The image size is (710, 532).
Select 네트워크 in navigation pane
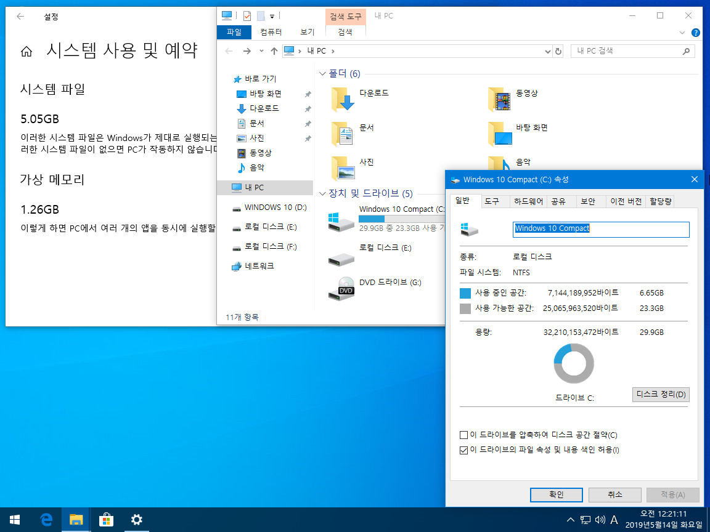click(259, 266)
